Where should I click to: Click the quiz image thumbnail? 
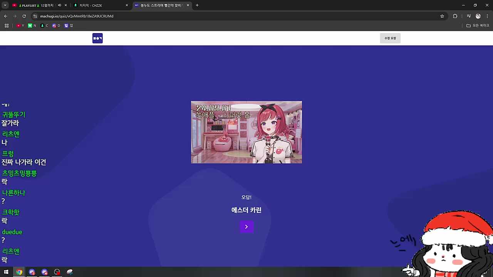246,132
